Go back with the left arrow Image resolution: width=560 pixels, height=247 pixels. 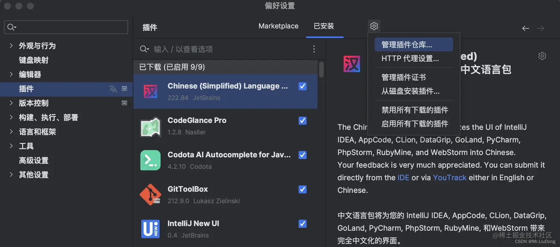[x=526, y=29]
